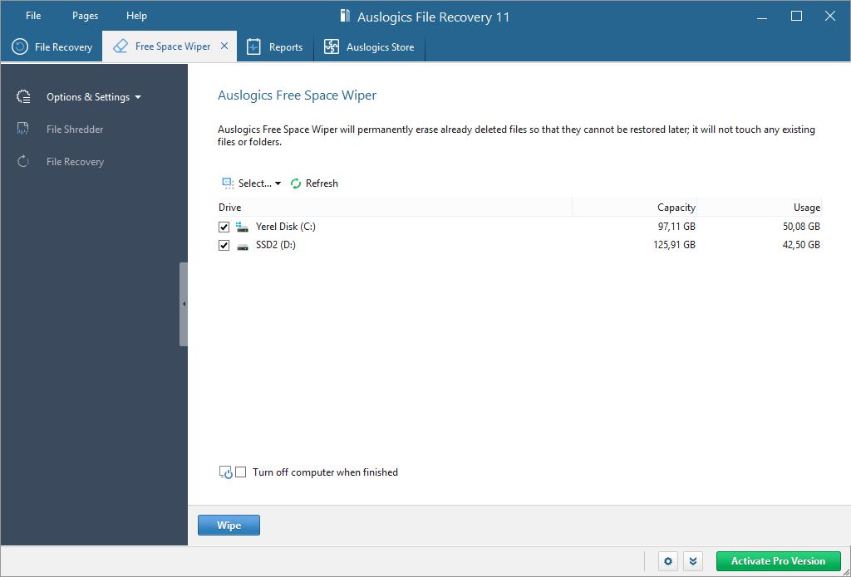Click the File Recovery tab circular icon
Screen dimensions: 851x577
click(20, 46)
